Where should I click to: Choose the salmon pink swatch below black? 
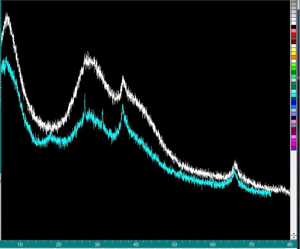(294, 31)
